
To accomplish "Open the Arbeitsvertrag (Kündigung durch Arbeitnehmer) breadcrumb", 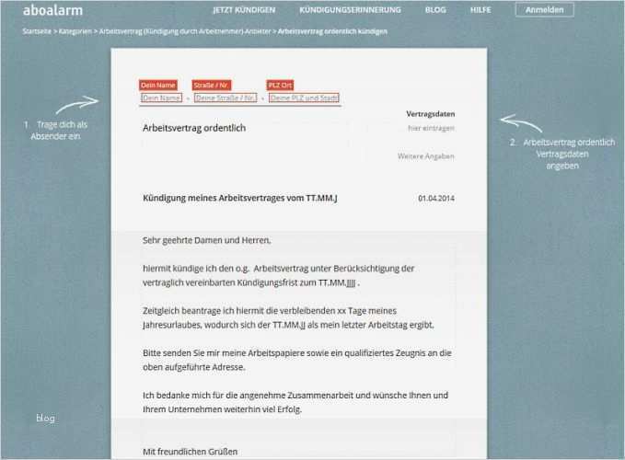I will [184, 31].
